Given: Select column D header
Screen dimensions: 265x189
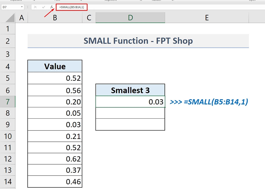Looking at the screenshot, I should (x=130, y=18).
